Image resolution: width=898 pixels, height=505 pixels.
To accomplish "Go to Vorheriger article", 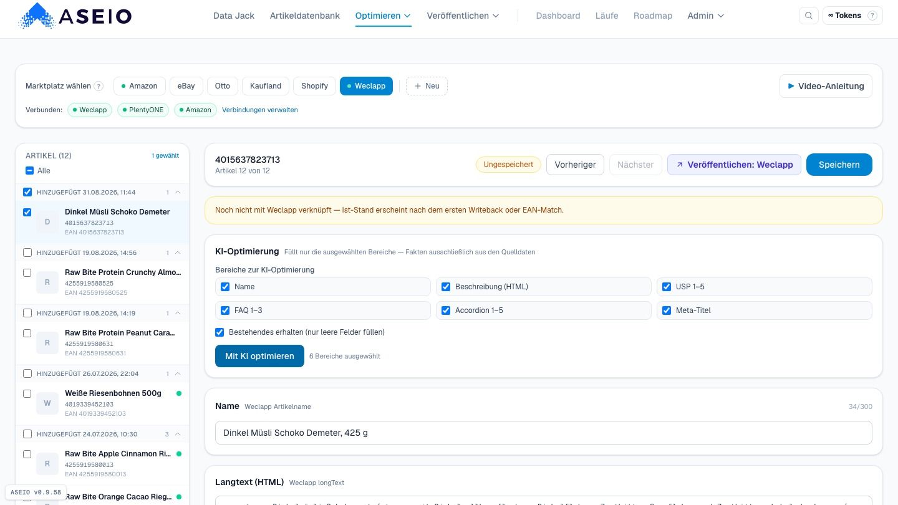I will 575,165.
